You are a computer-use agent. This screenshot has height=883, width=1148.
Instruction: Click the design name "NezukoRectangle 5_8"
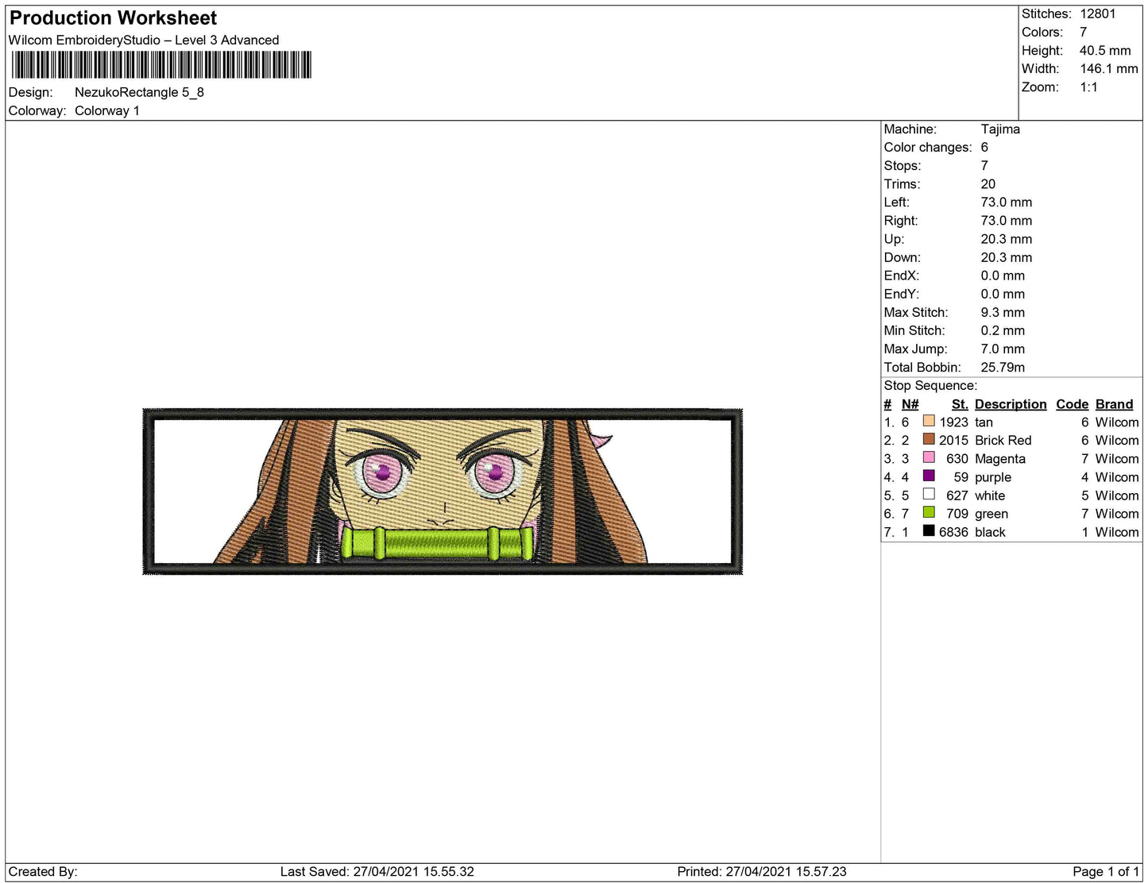coord(139,92)
